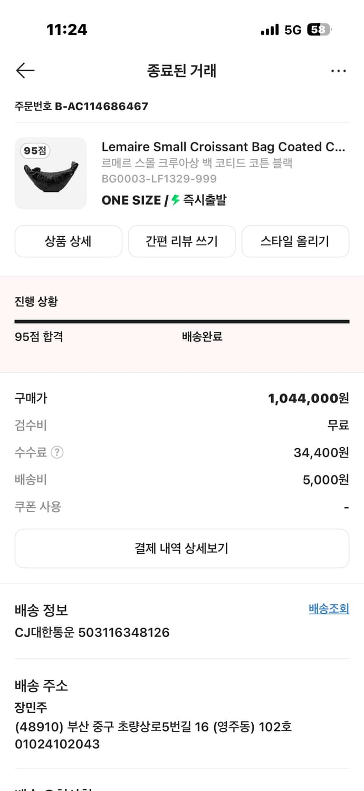Click the 배송조회 shipment tracking link

[328, 609]
